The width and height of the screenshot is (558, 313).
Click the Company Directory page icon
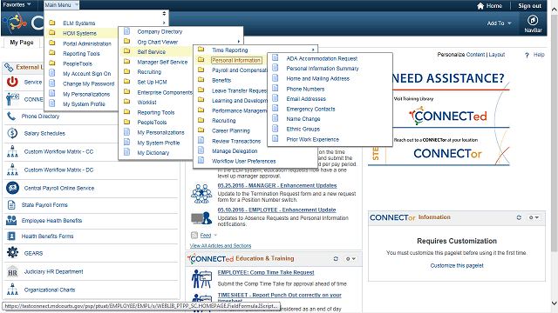126,31
